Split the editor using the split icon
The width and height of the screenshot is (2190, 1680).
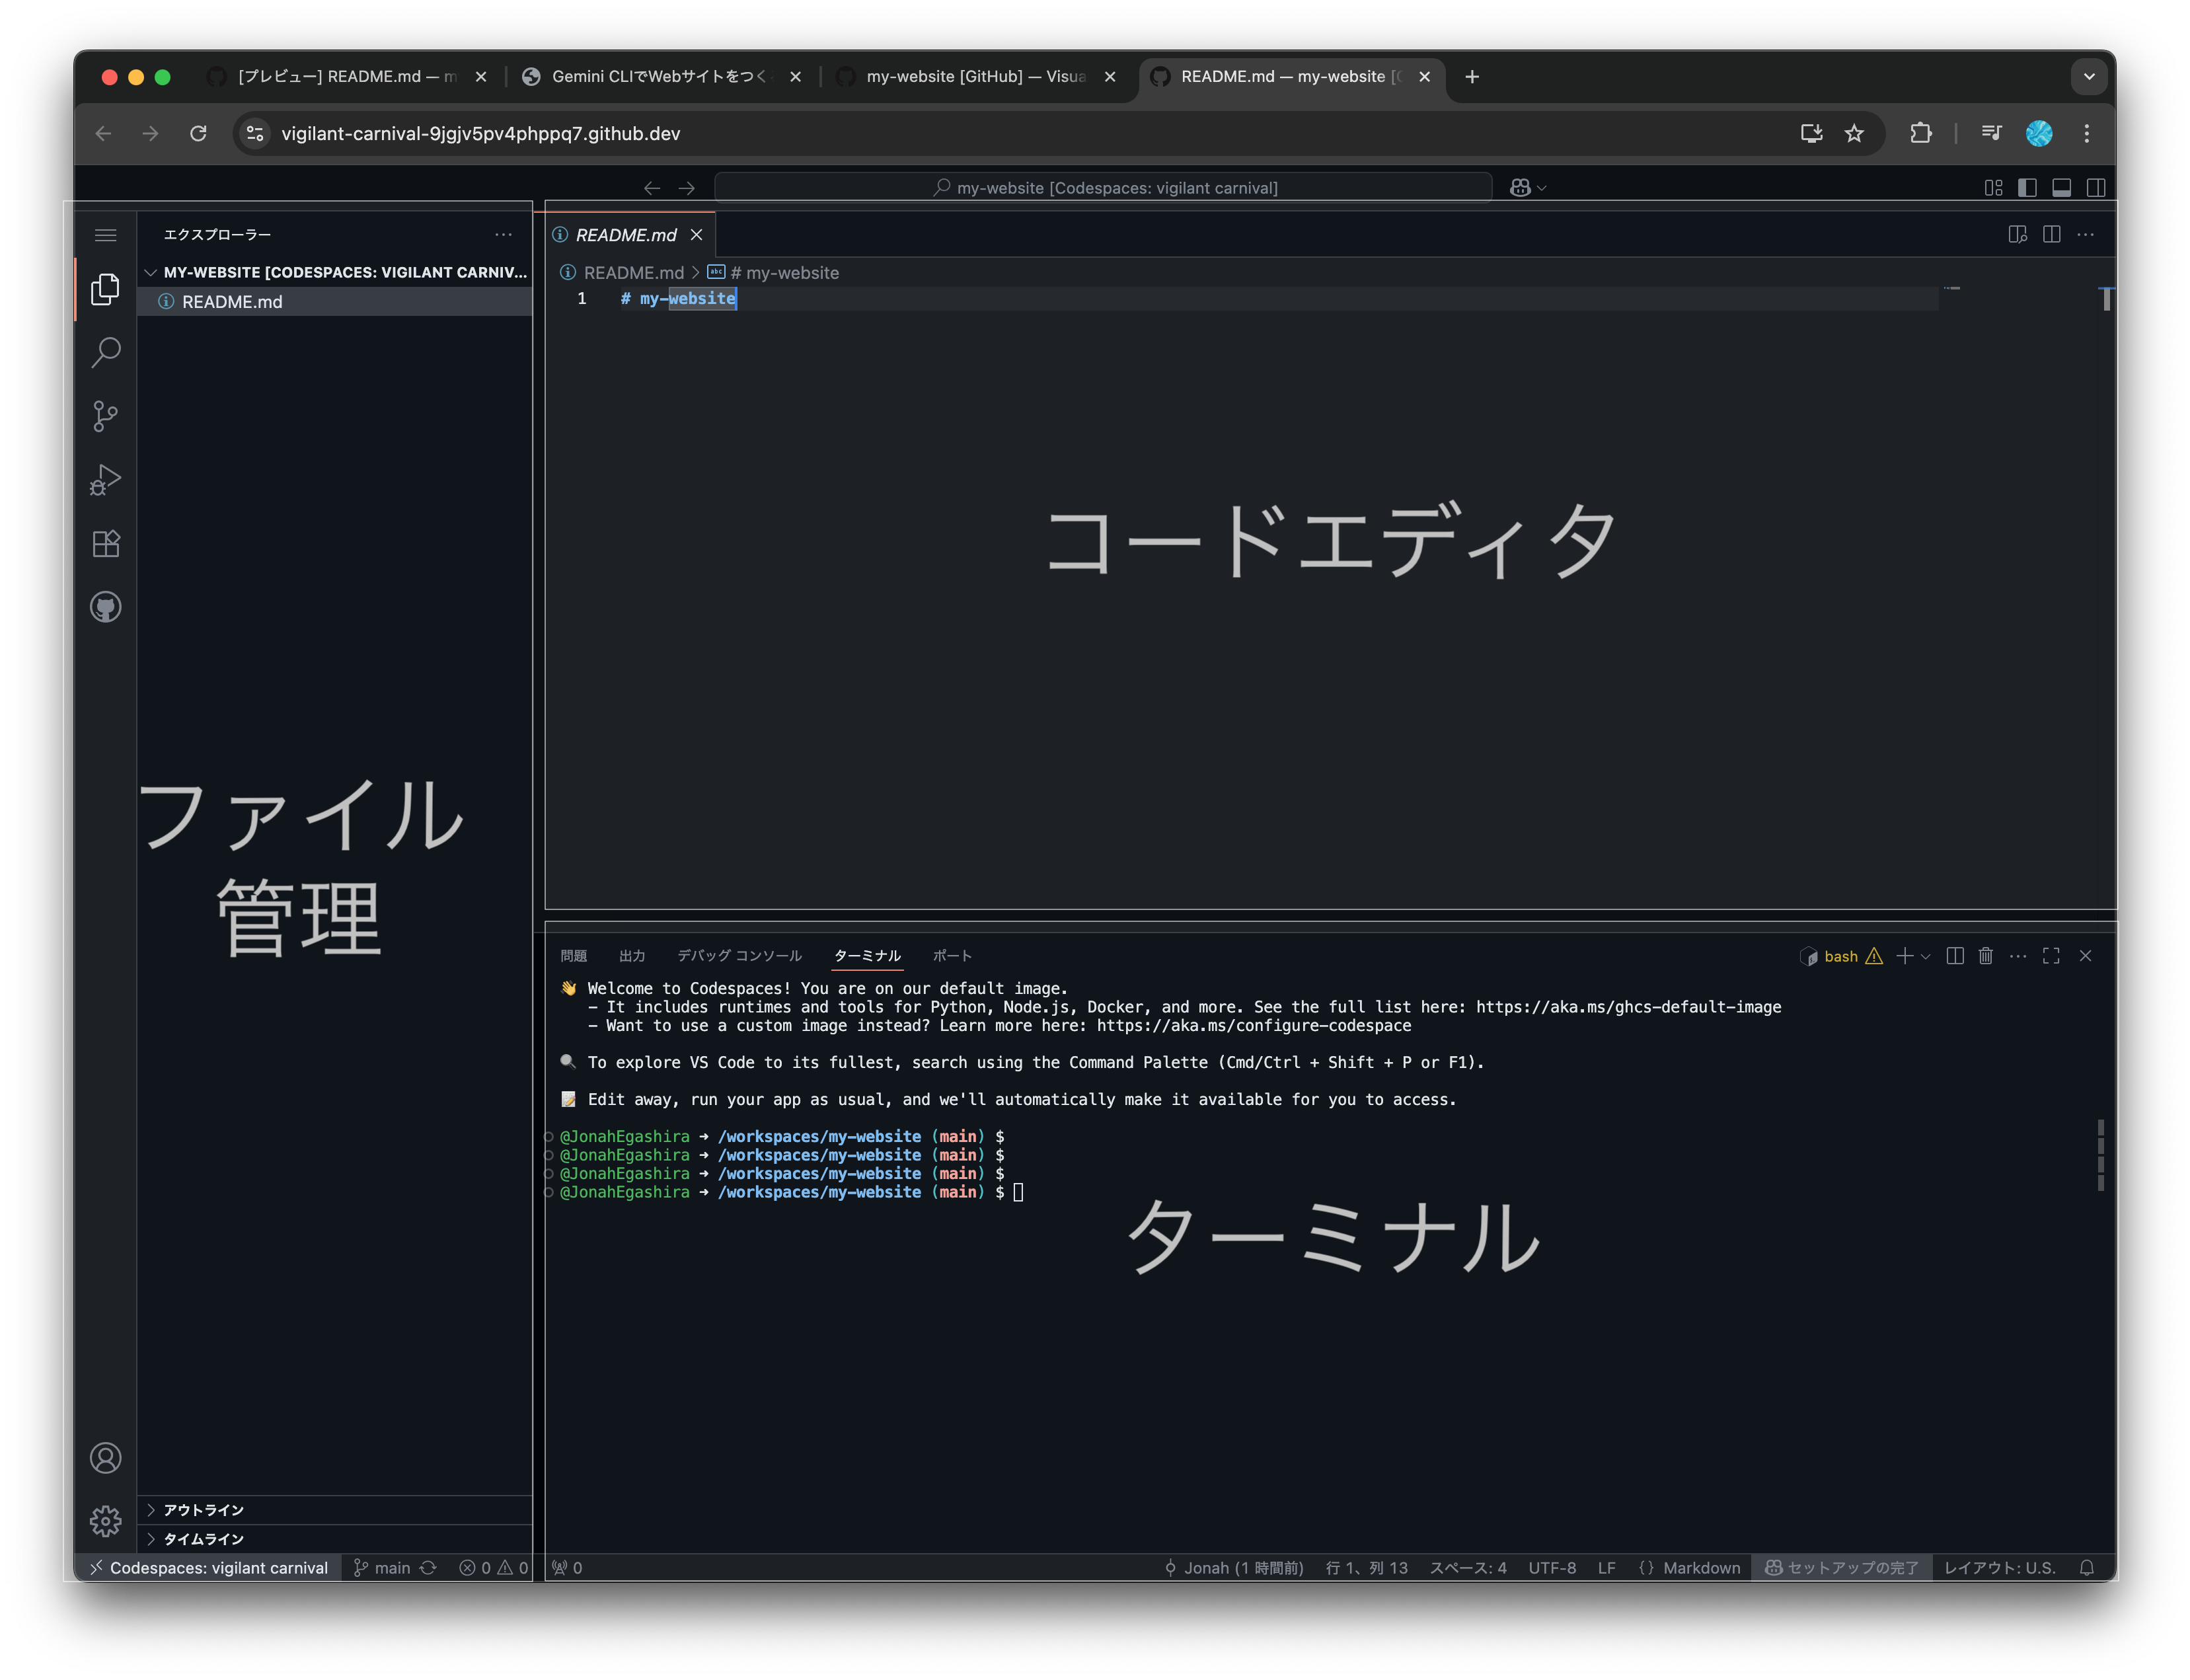(2052, 234)
